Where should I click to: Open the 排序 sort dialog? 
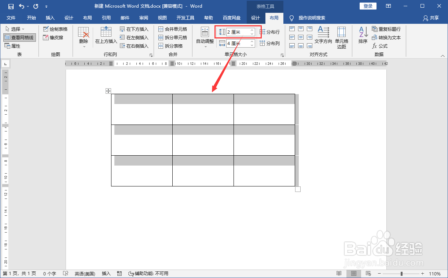pos(363,35)
